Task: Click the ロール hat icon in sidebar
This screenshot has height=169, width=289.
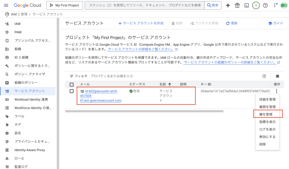Action: pyautogui.click(x=7, y=158)
